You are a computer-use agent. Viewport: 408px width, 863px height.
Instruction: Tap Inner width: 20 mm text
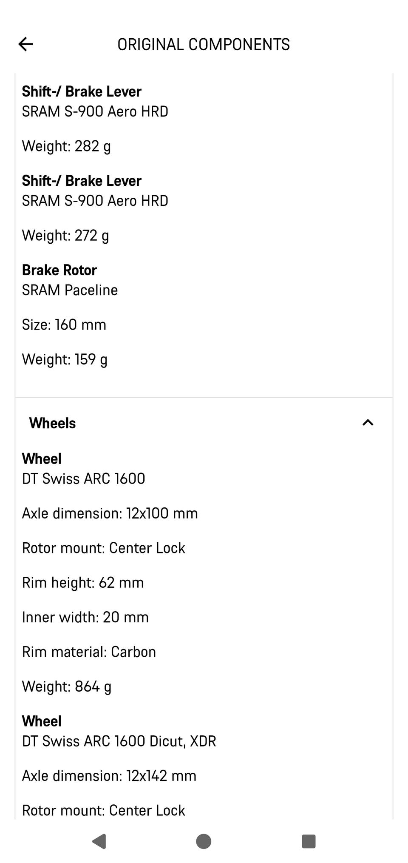pos(85,617)
